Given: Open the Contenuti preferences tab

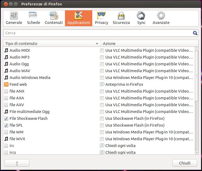Looking at the screenshot, I should click(54, 18).
